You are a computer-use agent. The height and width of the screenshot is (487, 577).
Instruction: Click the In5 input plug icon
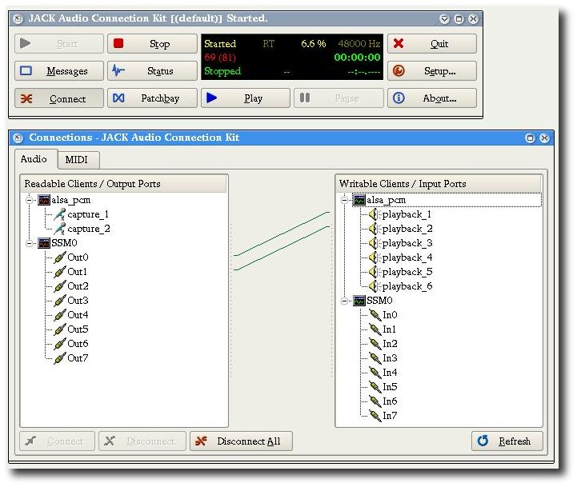coord(375,387)
